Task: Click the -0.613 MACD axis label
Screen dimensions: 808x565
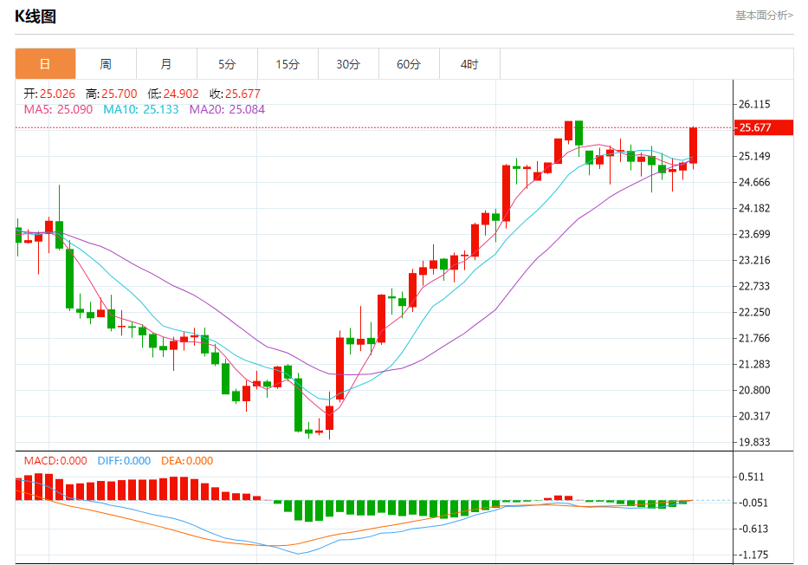Action: [x=753, y=529]
